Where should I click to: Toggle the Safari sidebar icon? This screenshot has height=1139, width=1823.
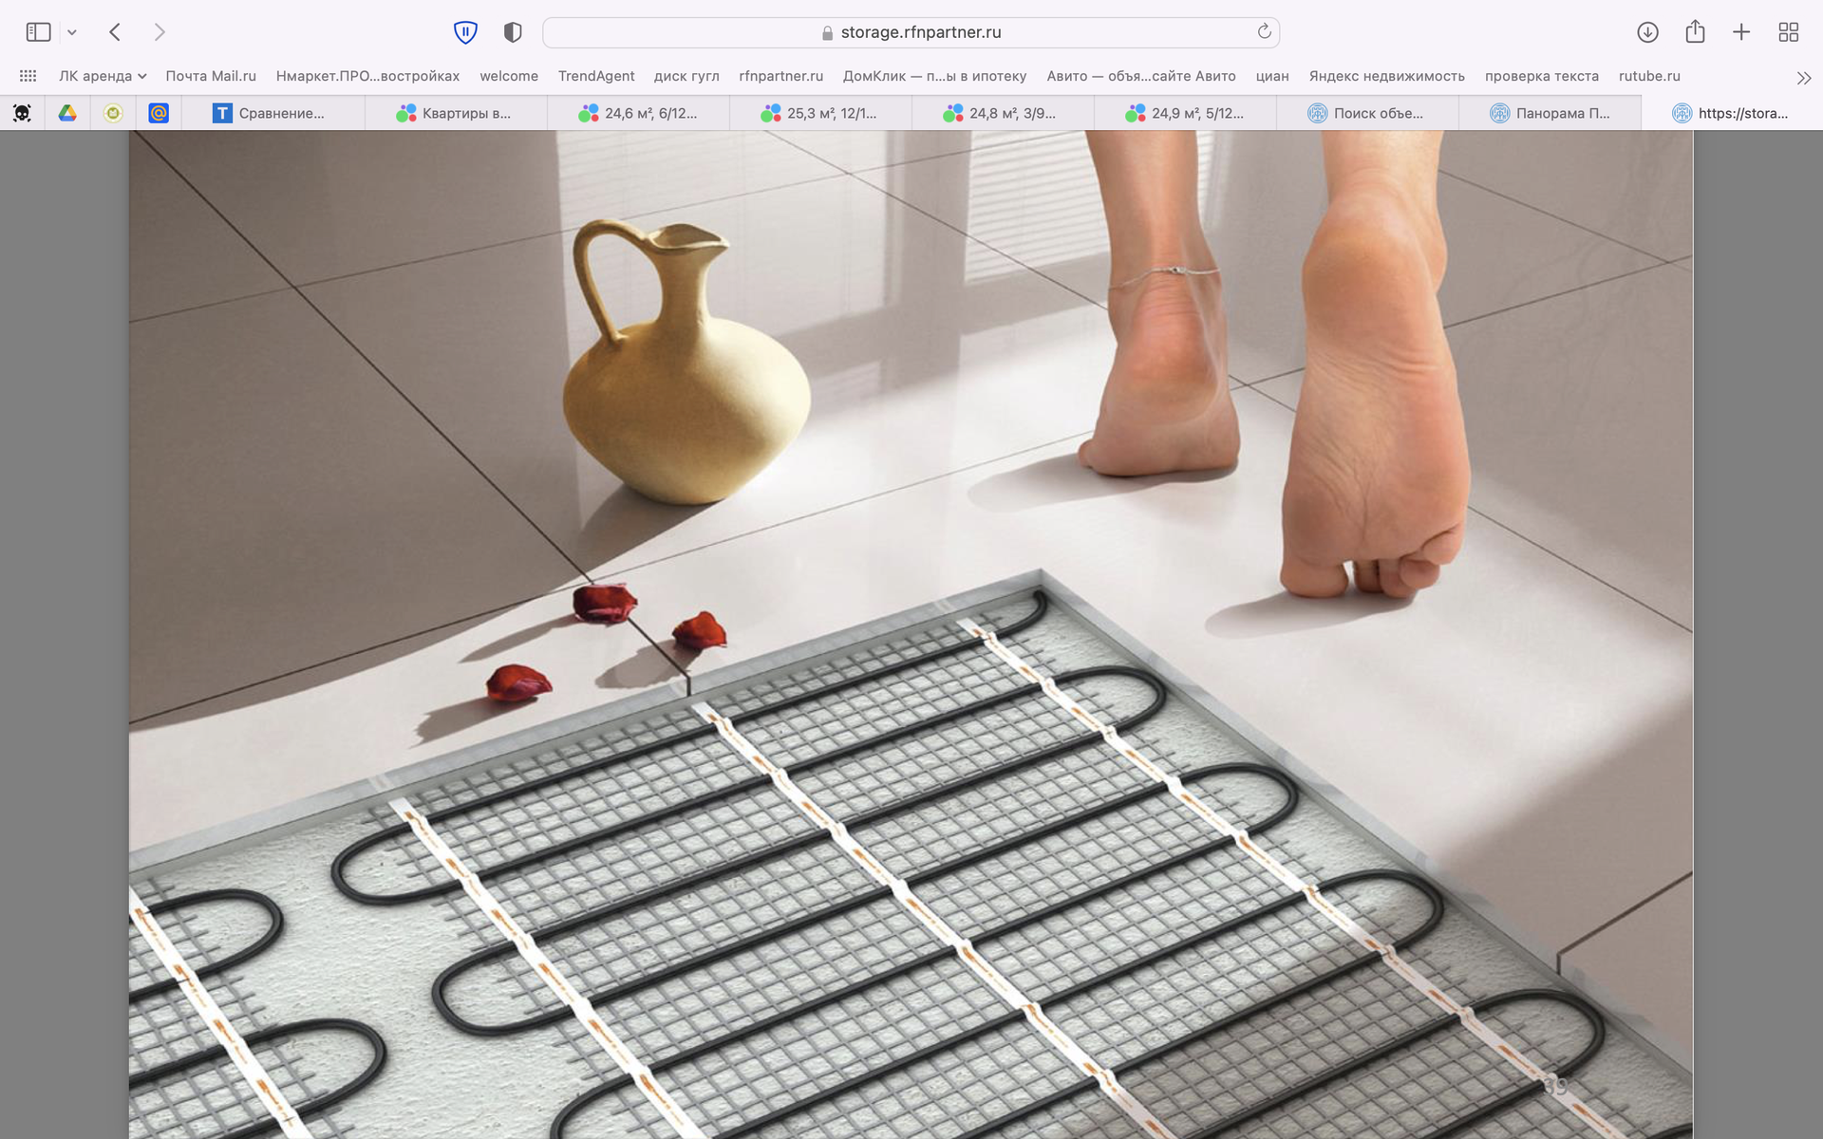[x=38, y=32]
